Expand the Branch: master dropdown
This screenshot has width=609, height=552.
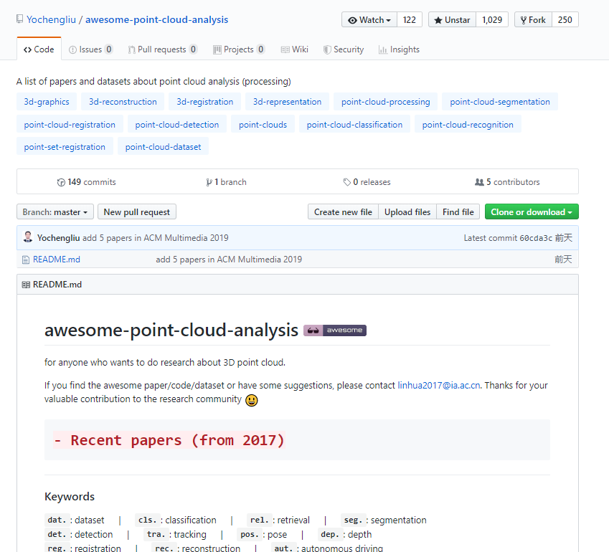coord(55,212)
